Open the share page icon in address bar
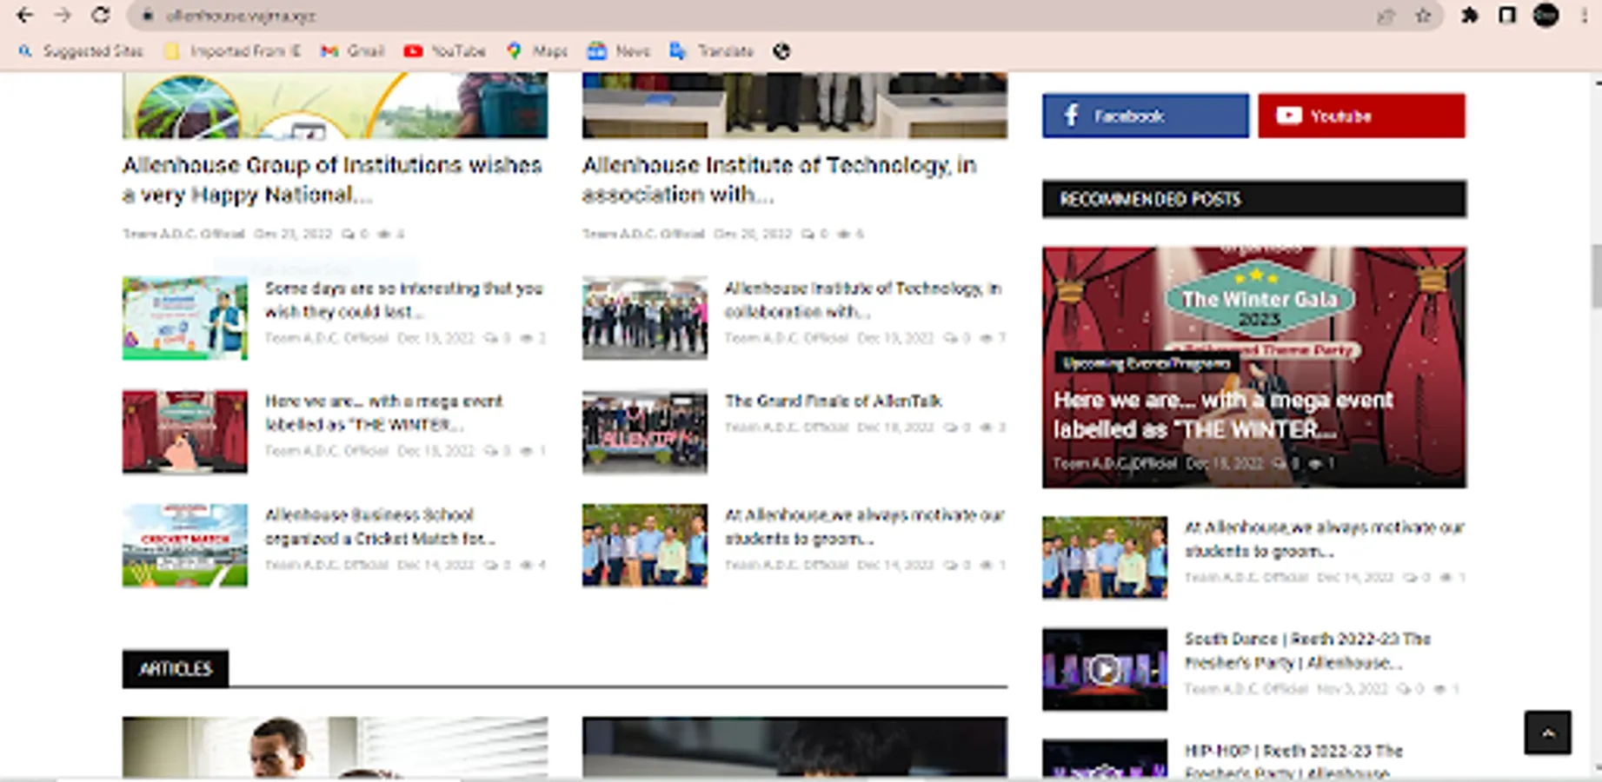This screenshot has width=1602, height=782. point(1386,16)
